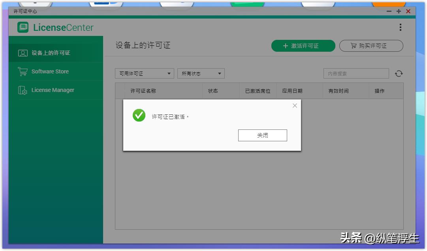Click the blue app icon on the top taskbar
Screen dimensions: 427x251
point(106,3)
